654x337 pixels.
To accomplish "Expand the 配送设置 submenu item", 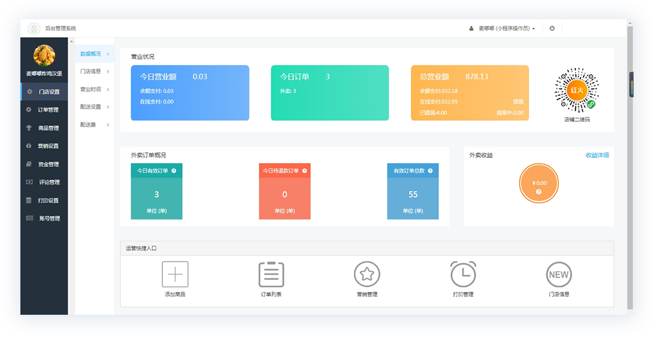I will [x=95, y=107].
